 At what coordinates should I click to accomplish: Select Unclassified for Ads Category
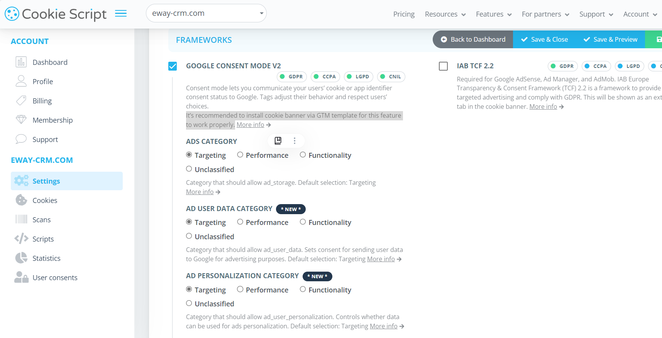pos(189,169)
